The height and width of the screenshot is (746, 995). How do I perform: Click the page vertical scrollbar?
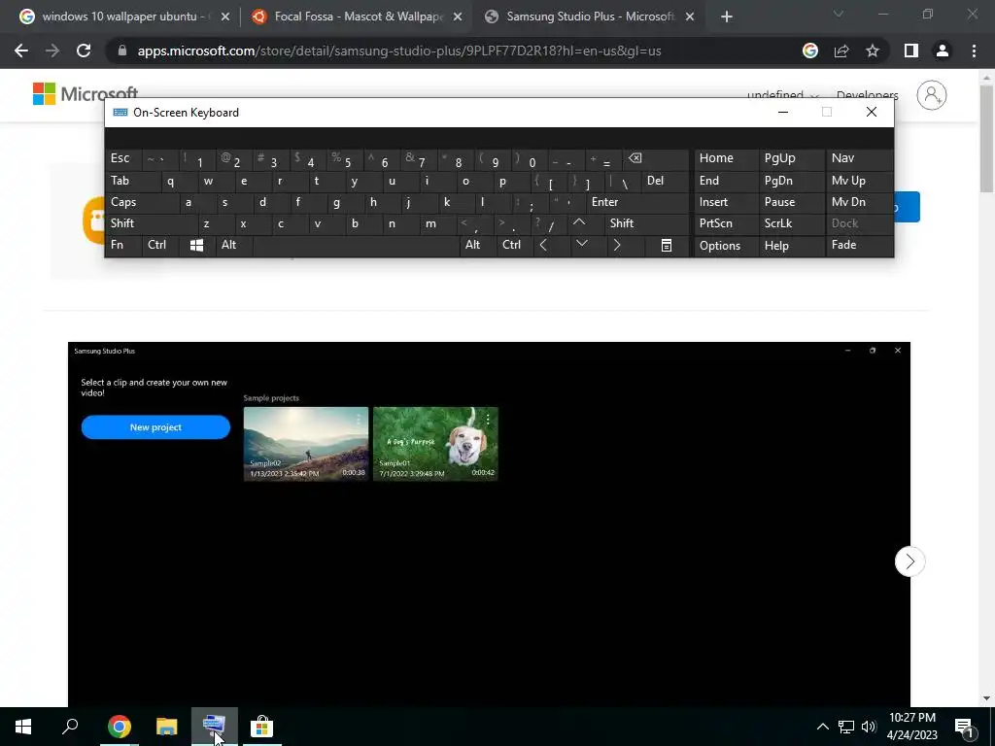[x=986, y=140]
